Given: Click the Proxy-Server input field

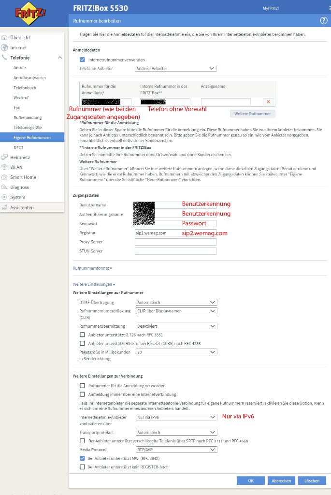Looking at the screenshot, I should (175, 242).
